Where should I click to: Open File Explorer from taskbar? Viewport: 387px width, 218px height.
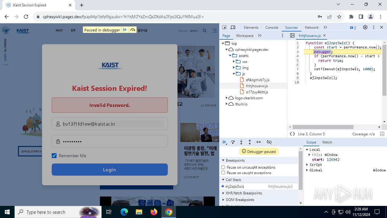tap(139, 212)
